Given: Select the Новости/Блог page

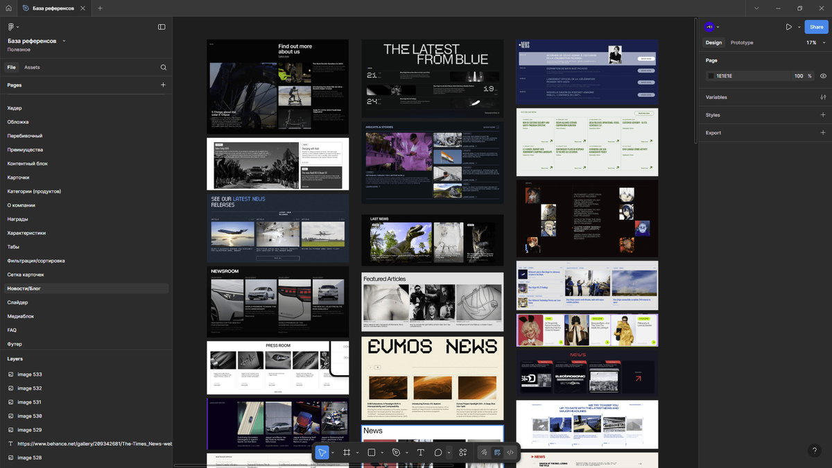Looking at the screenshot, I should (86, 288).
